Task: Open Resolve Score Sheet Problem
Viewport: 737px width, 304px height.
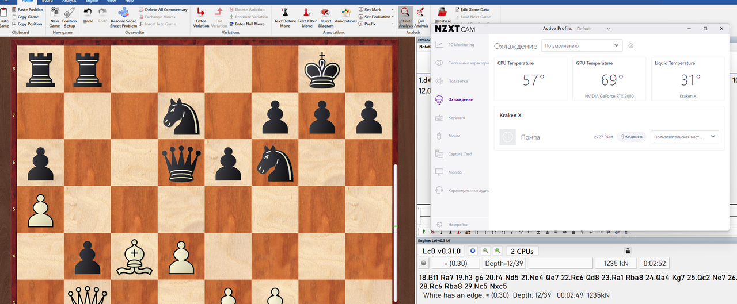Action: (x=124, y=17)
